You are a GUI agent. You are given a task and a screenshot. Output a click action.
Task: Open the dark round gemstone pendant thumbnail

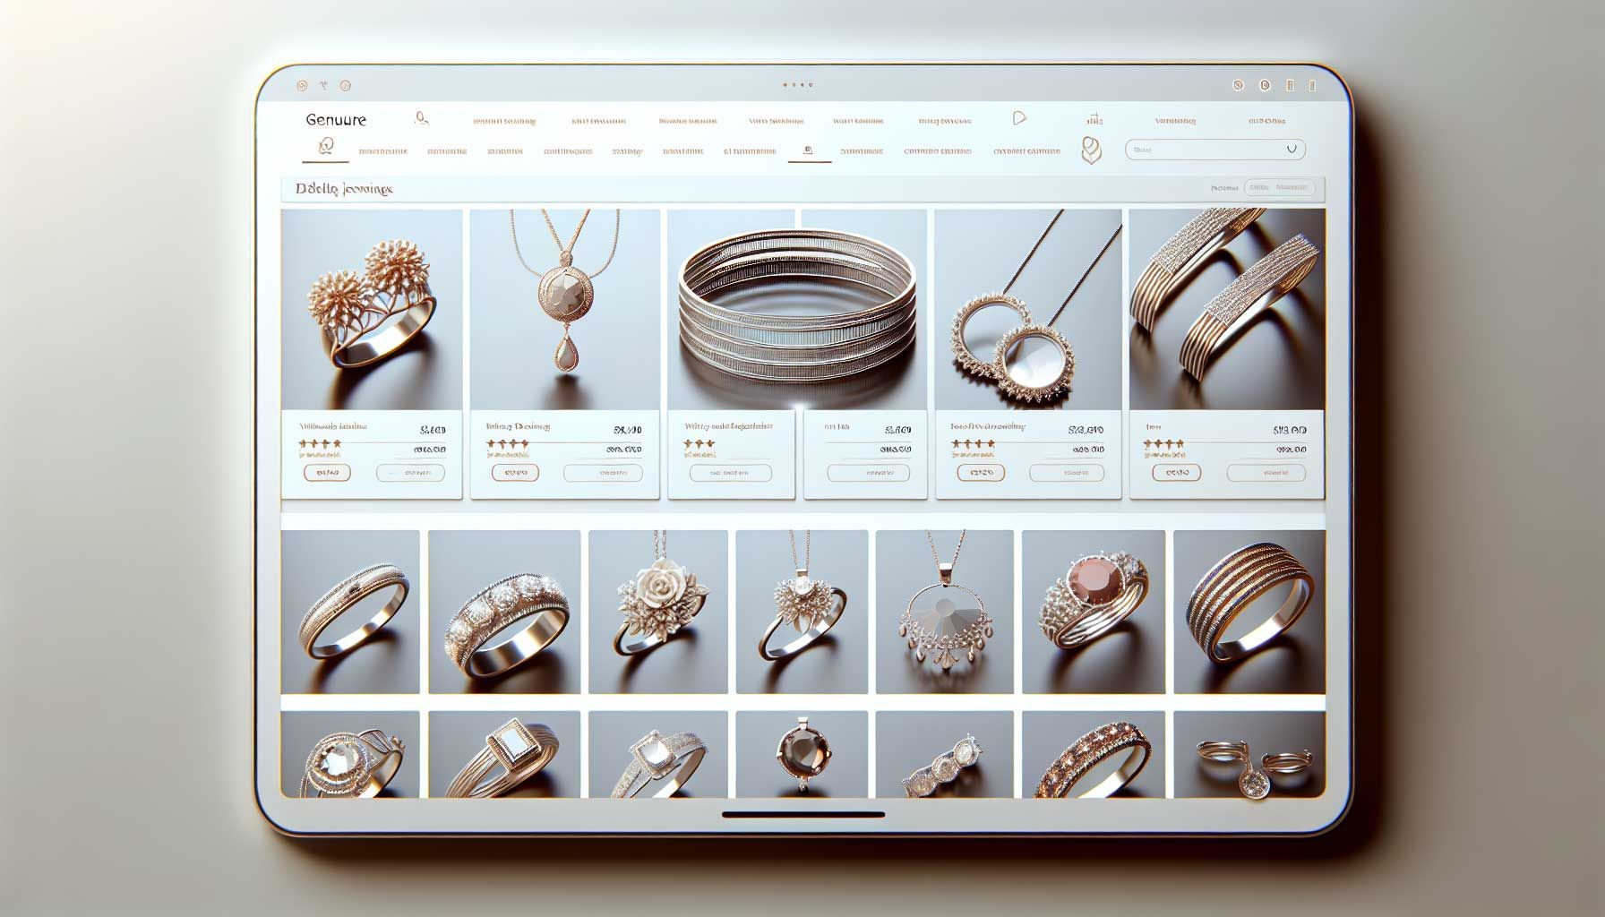pos(802,754)
